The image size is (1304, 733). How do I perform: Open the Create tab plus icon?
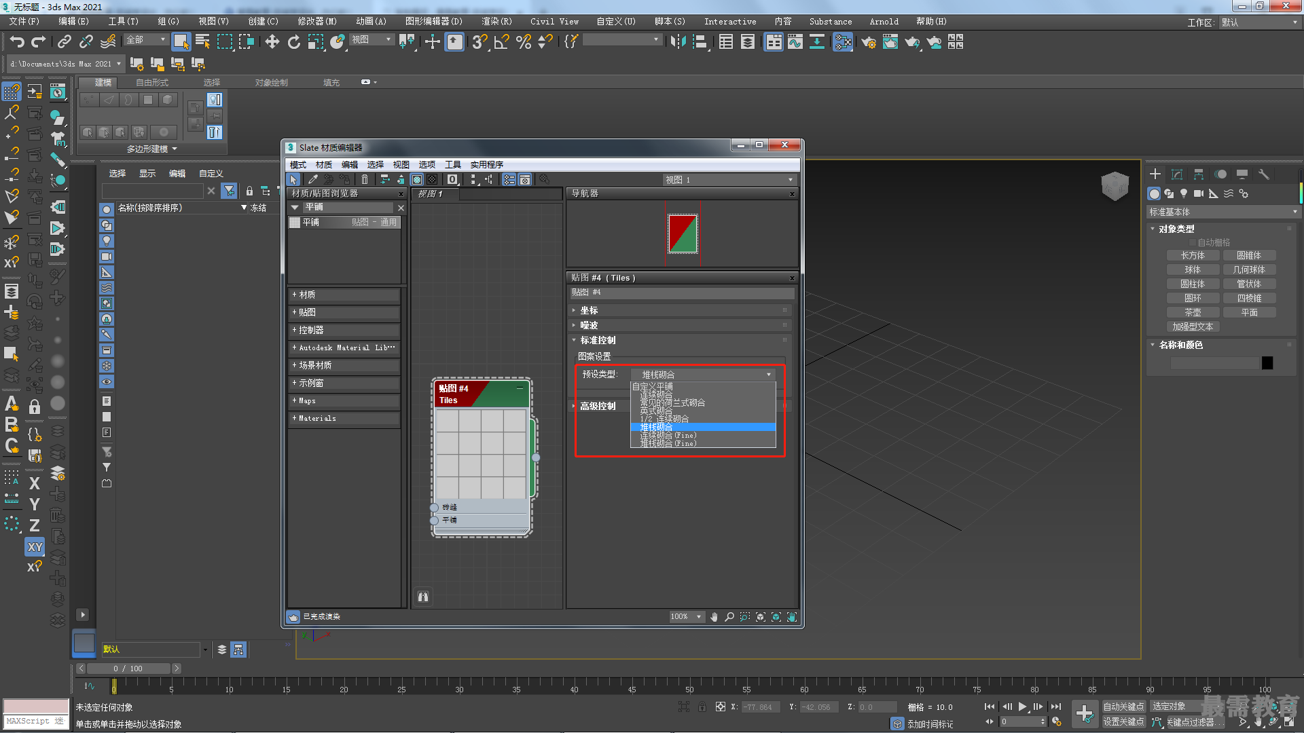point(1155,174)
